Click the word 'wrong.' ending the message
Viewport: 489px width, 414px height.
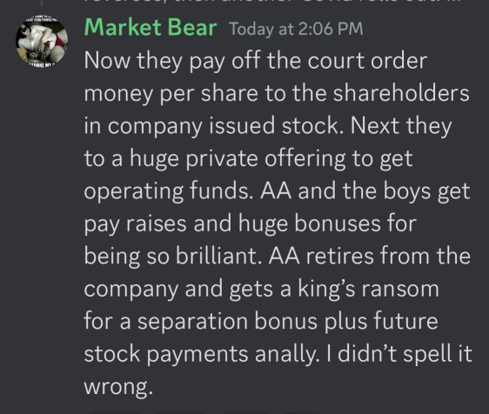click(x=118, y=387)
